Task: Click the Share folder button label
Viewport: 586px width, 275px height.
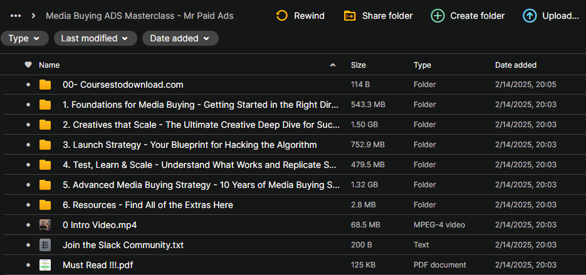Action: click(387, 16)
